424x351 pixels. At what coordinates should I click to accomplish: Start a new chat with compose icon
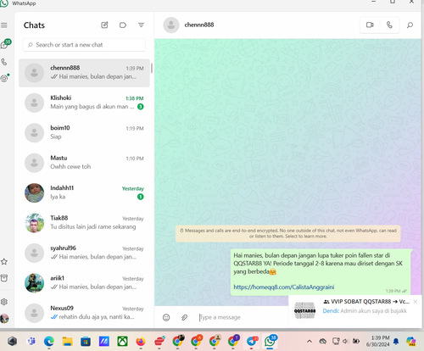(x=104, y=25)
